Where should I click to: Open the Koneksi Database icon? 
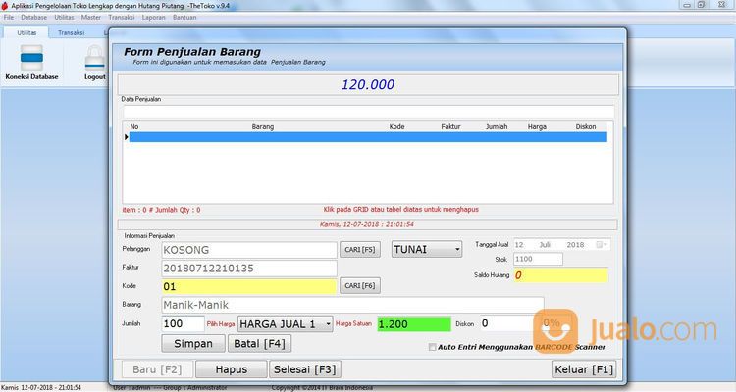tap(31, 62)
